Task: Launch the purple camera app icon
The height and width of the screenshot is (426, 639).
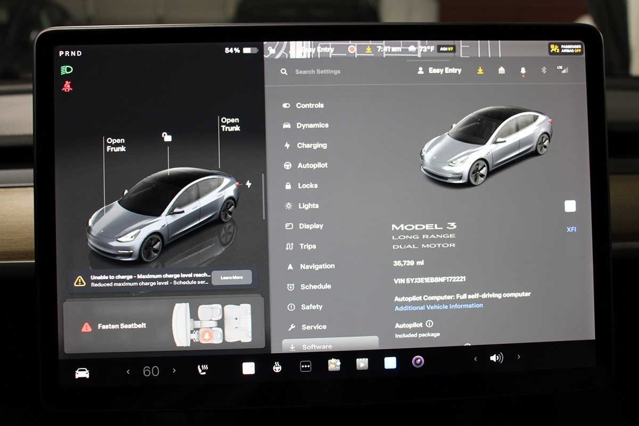Action: 418,362
